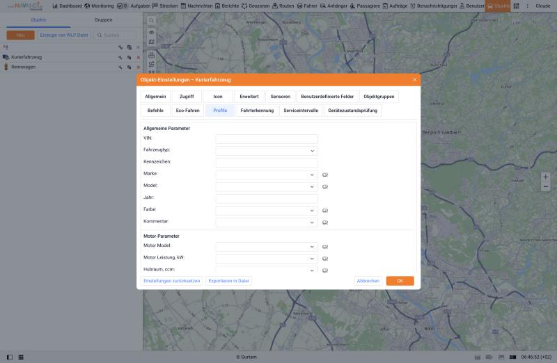
Task: Click into the VIN input field
Action: 267,139
